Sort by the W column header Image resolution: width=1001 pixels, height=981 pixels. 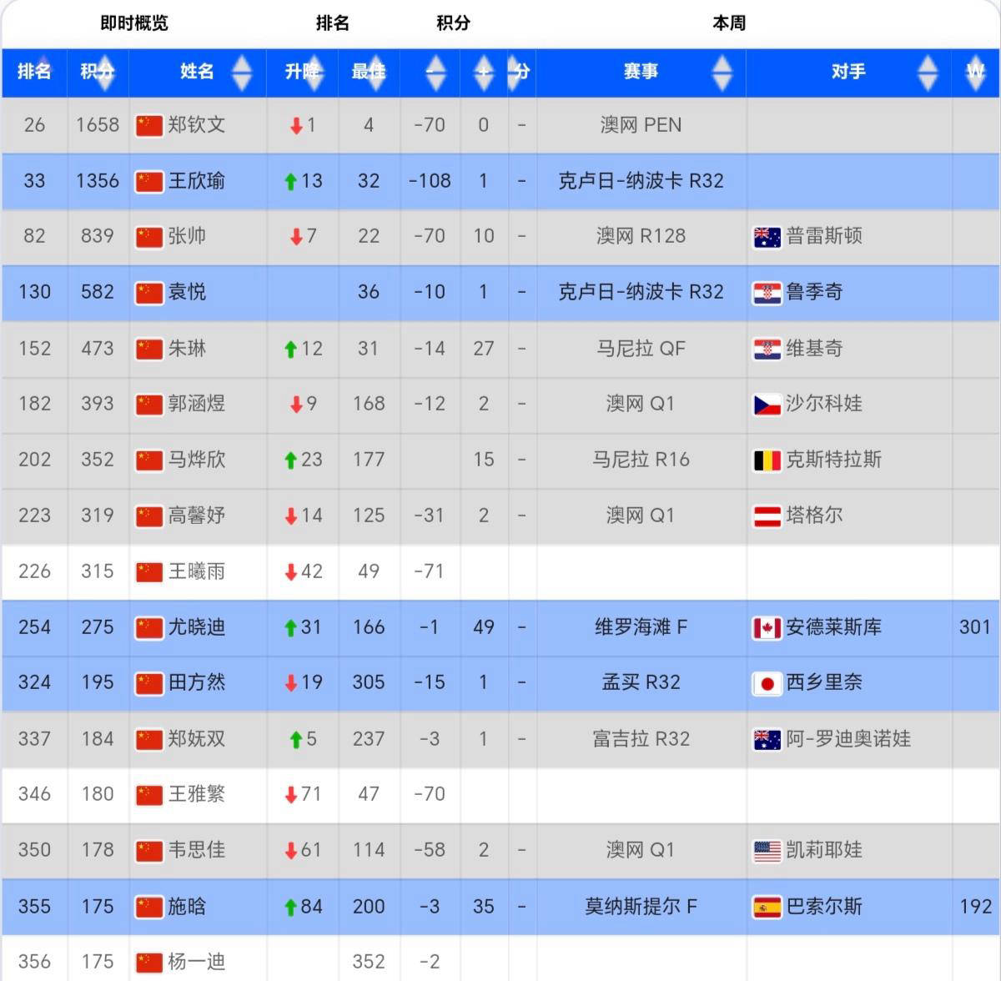tap(975, 73)
